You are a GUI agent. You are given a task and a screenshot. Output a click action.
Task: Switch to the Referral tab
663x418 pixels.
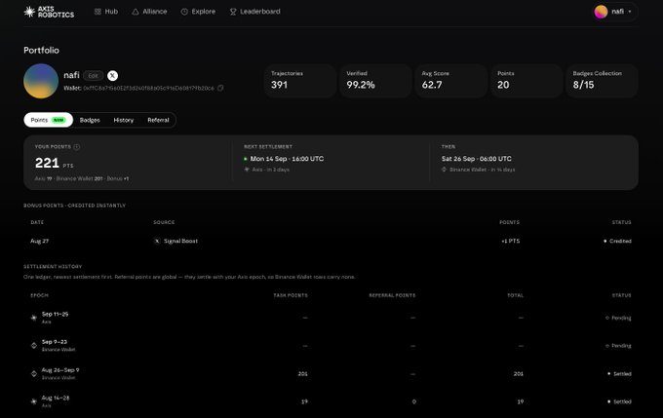(x=158, y=120)
